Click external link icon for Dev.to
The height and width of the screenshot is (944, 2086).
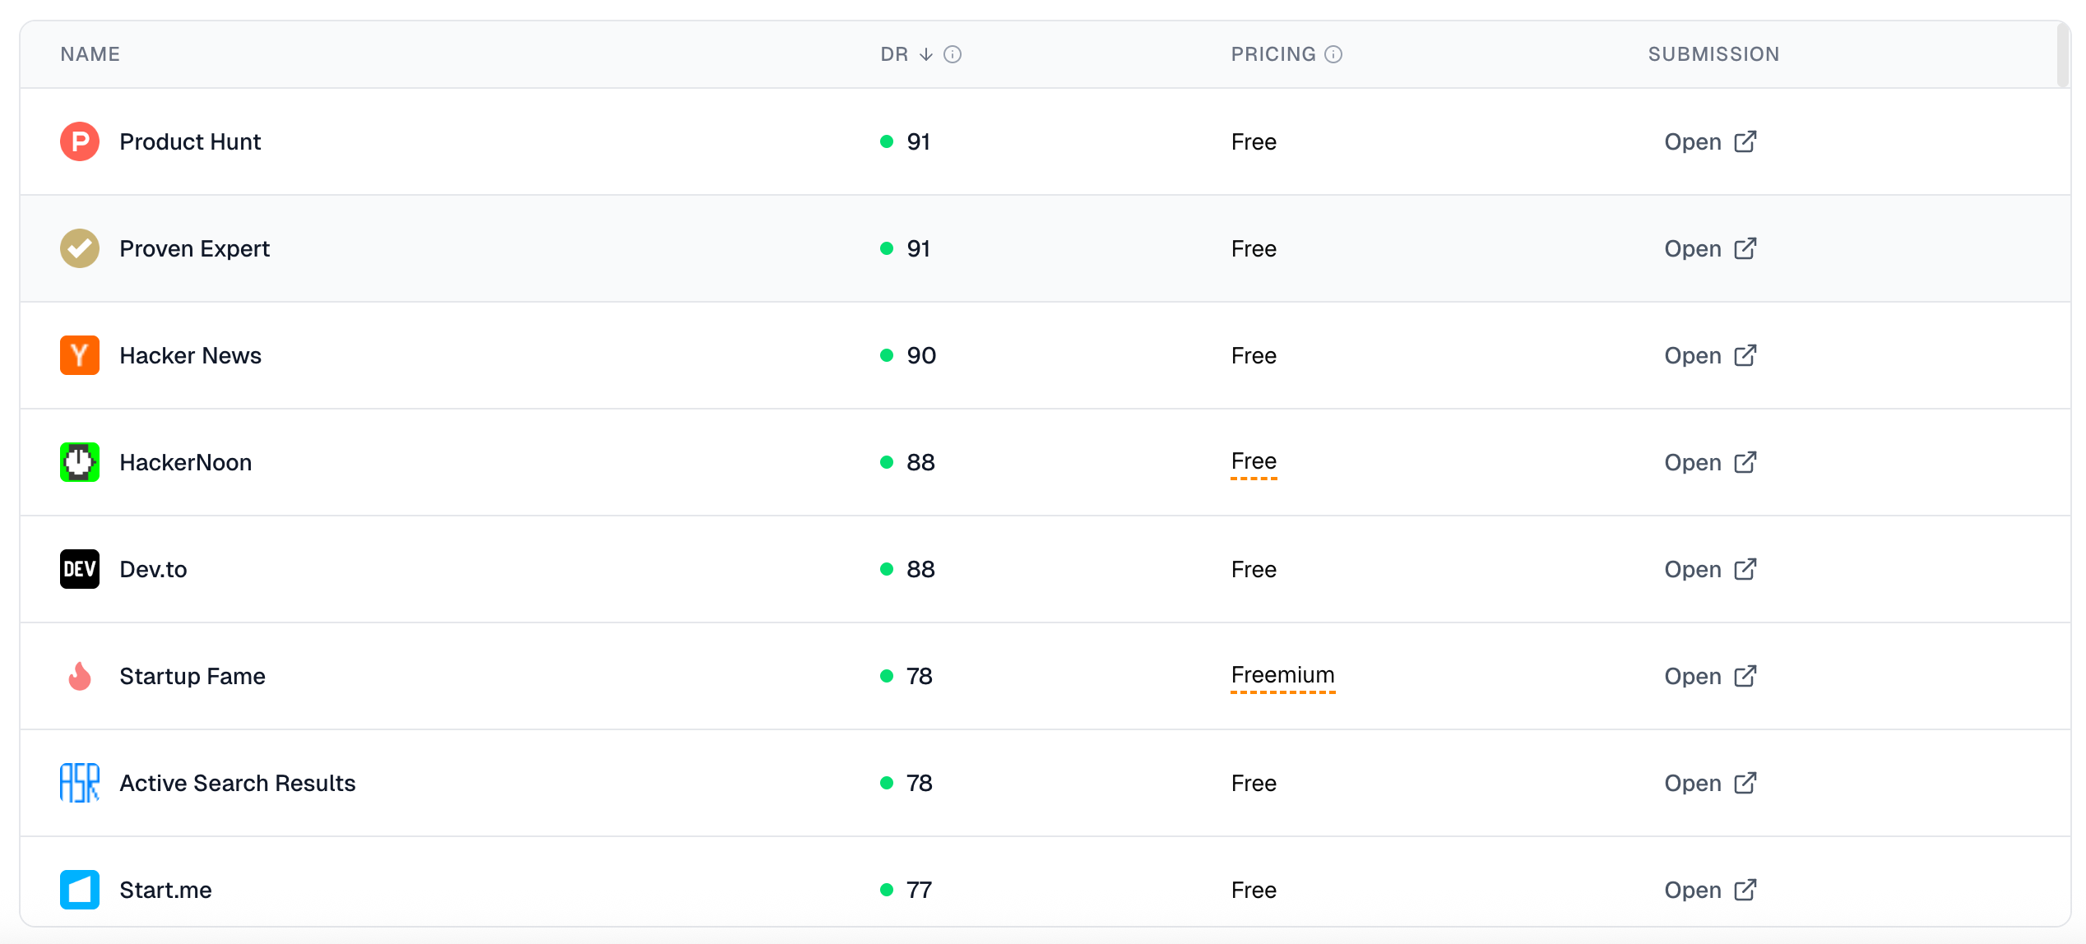click(1745, 569)
